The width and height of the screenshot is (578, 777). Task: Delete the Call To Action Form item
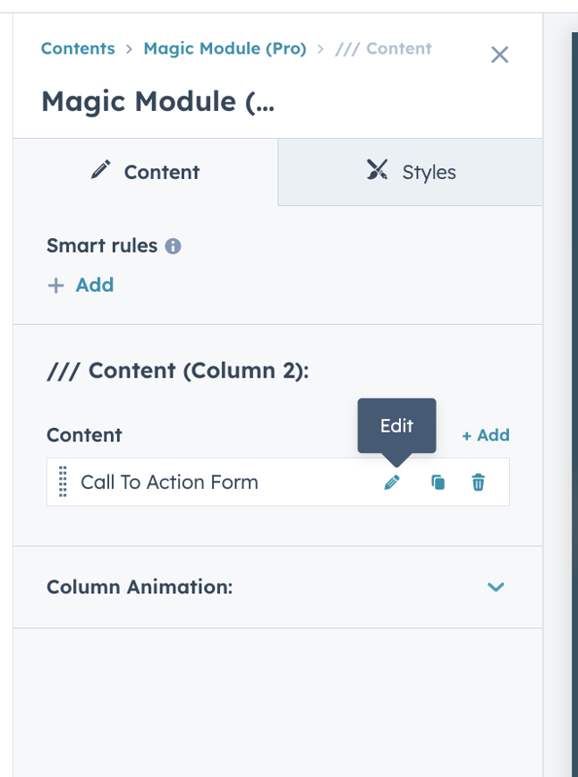click(479, 482)
